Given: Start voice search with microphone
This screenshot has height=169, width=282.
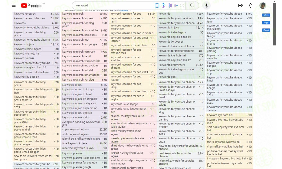Looking at the screenshot, I should tap(206, 6).
